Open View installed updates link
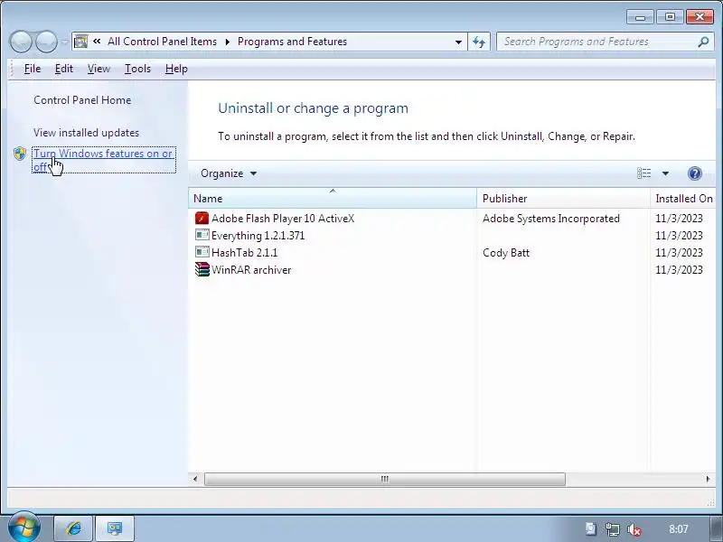 (86, 133)
